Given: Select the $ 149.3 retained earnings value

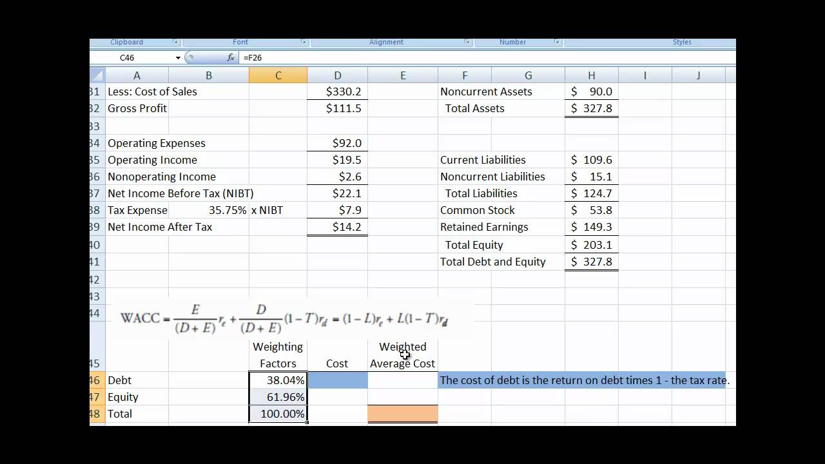Looking at the screenshot, I should (x=591, y=227).
